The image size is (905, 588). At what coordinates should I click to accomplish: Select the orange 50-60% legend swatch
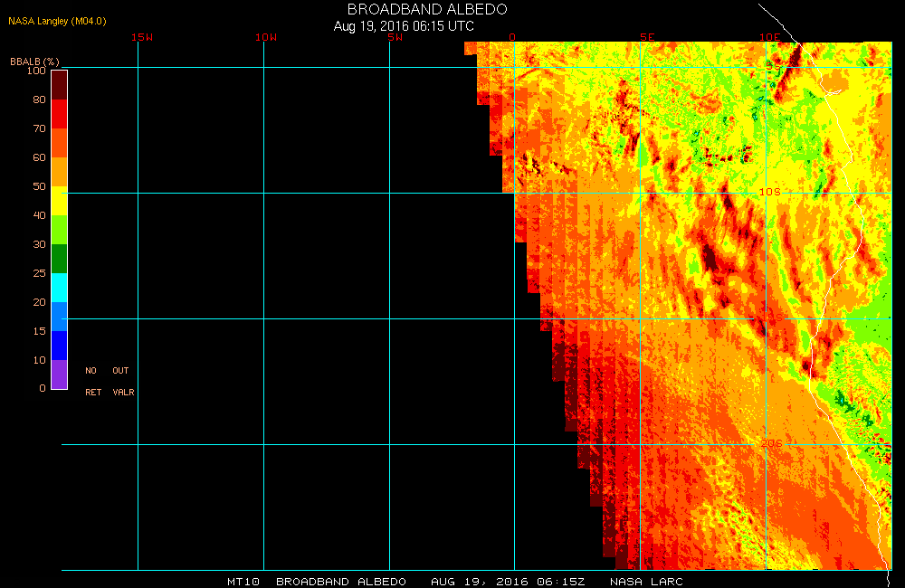point(59,172)
